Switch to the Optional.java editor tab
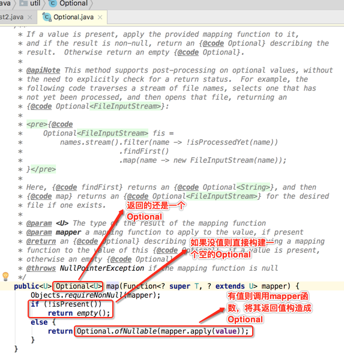344x359 pixels. click(73, 17)
